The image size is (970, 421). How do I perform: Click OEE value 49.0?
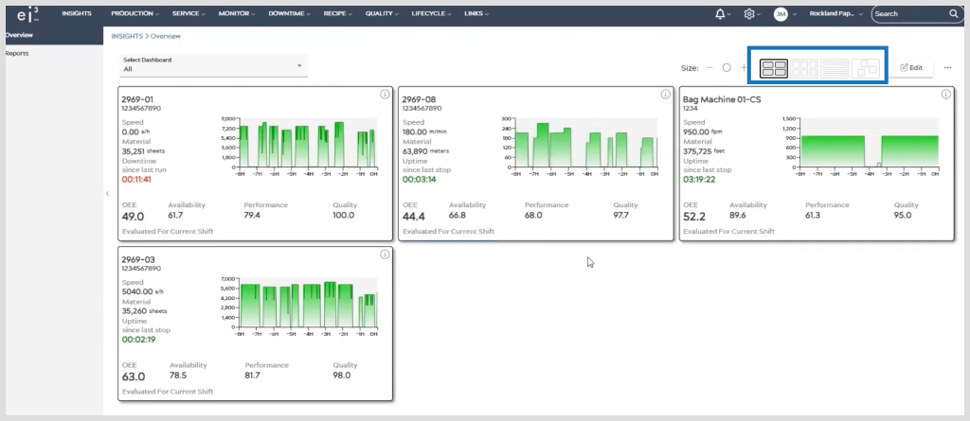133,217
